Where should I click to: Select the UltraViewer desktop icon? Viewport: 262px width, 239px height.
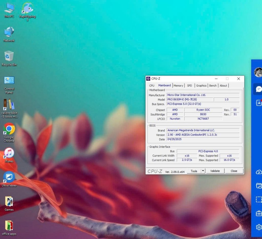(9, 179)
